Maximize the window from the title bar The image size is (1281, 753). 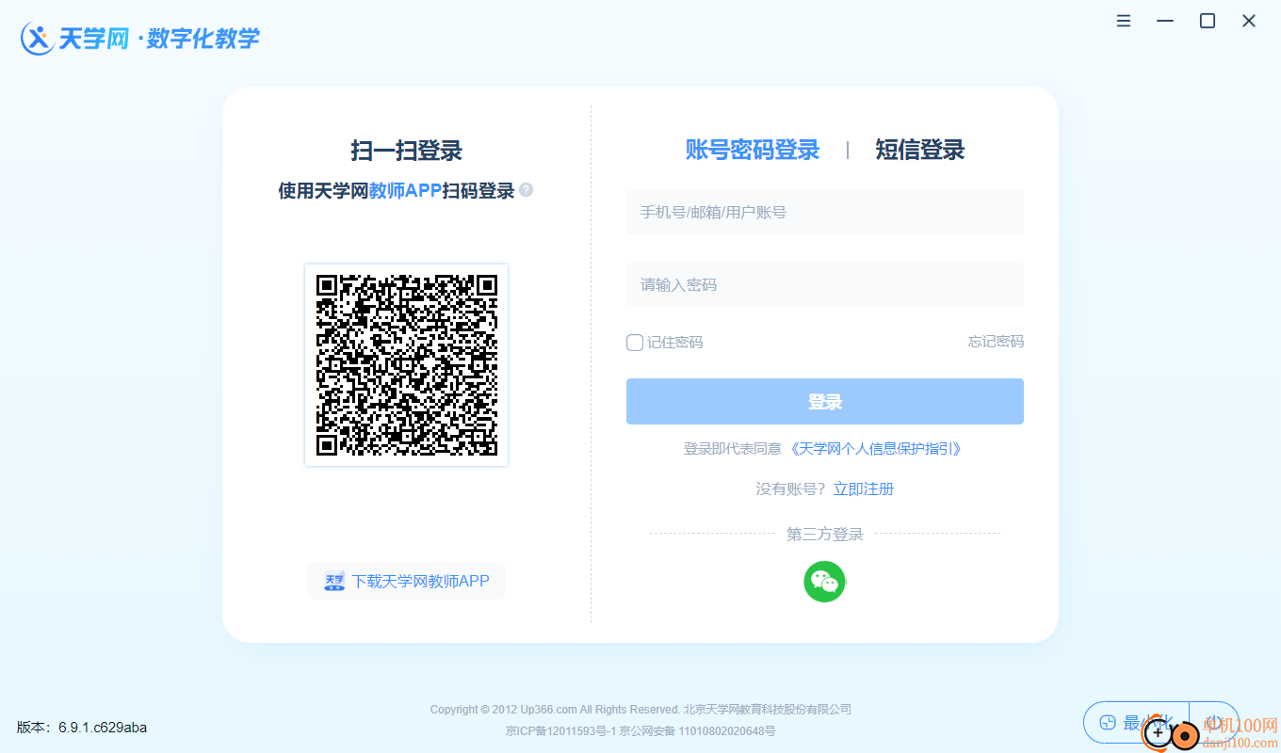tap(1207, 21)
